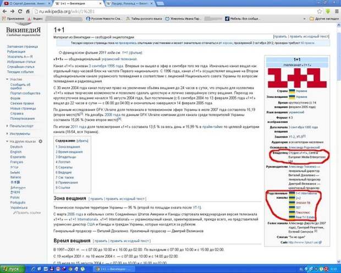Open the Chrome hamburger menu

336,12
